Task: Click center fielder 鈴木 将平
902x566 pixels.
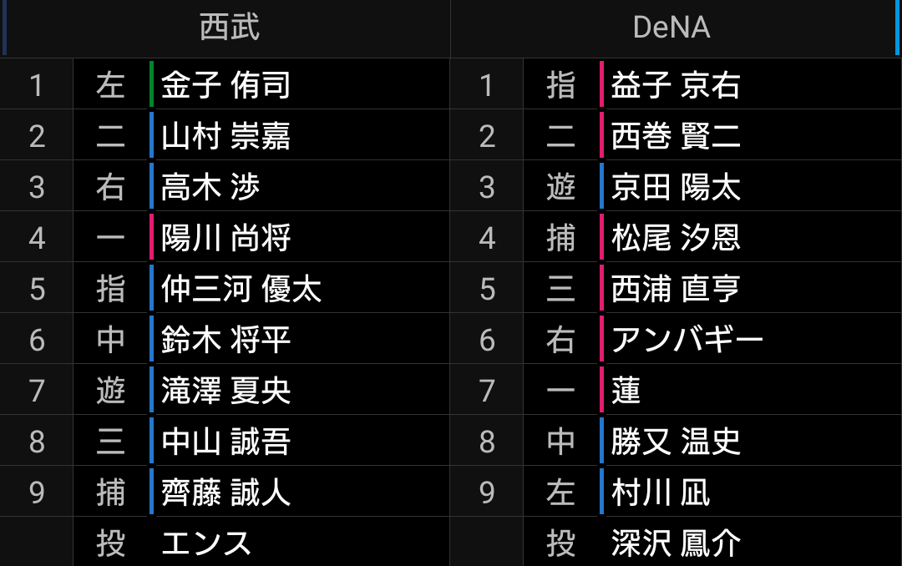Action: (x=225, y=340)
